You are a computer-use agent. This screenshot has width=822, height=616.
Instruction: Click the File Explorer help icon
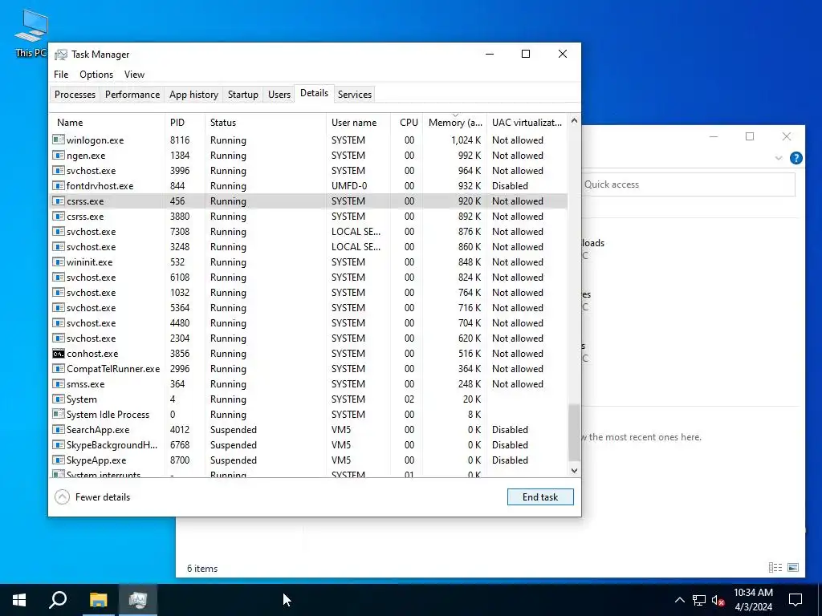pos(796,158)
